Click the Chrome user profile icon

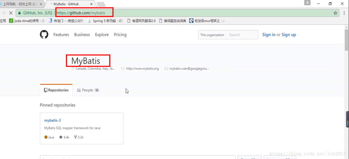point(307,3)
